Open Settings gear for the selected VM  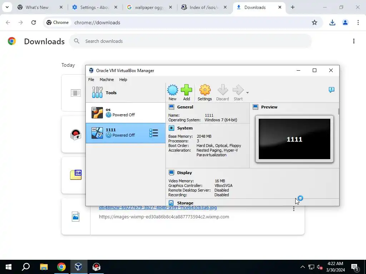205,92
